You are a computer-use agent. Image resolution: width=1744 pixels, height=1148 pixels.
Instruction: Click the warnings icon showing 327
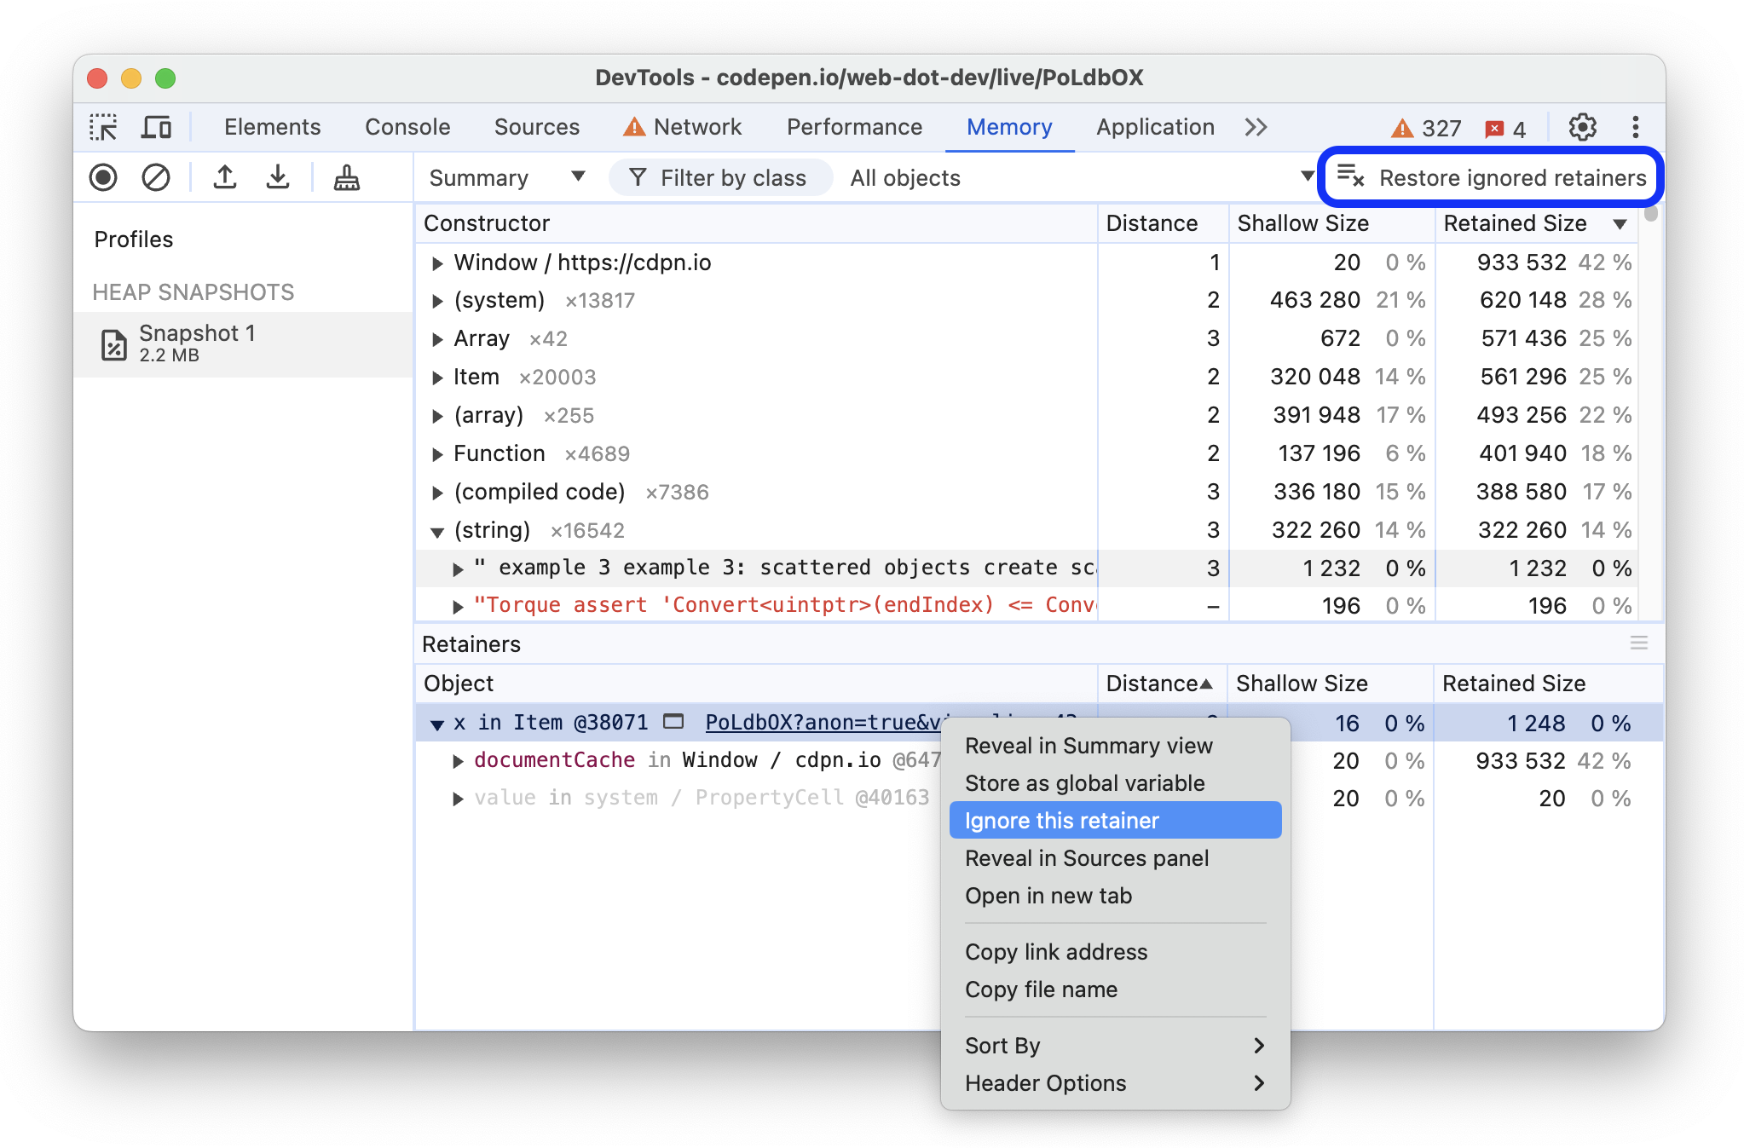click(x=1403, y=125)
